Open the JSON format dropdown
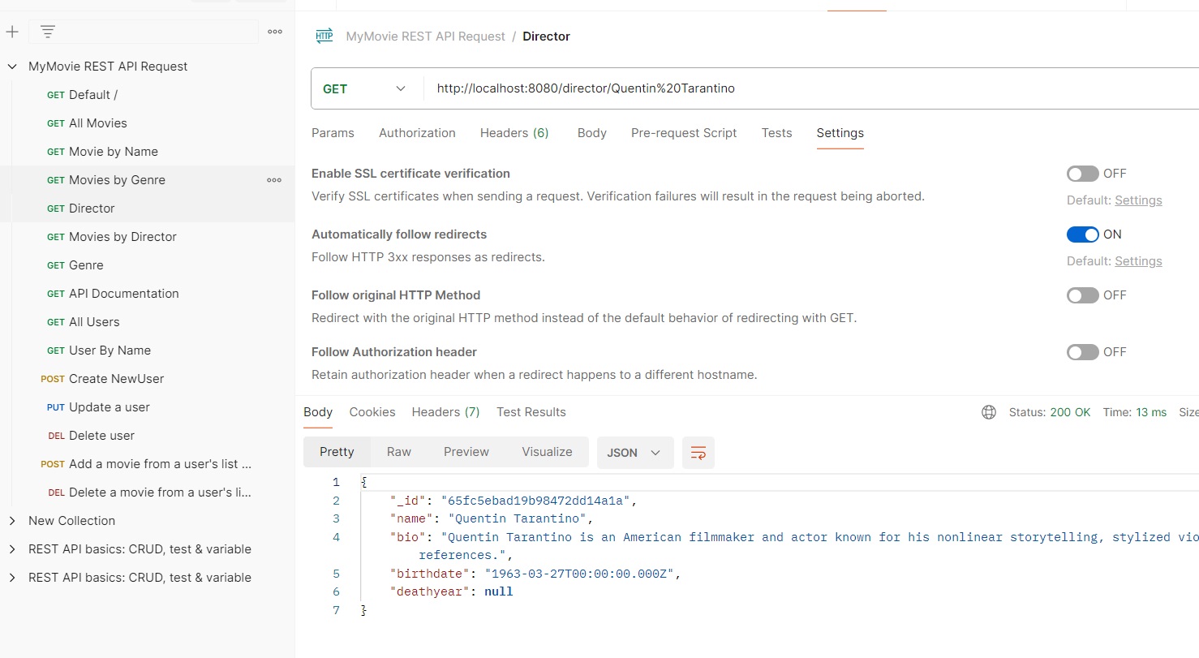Viewport: 1199px width, 658px height. click(635, 453)
